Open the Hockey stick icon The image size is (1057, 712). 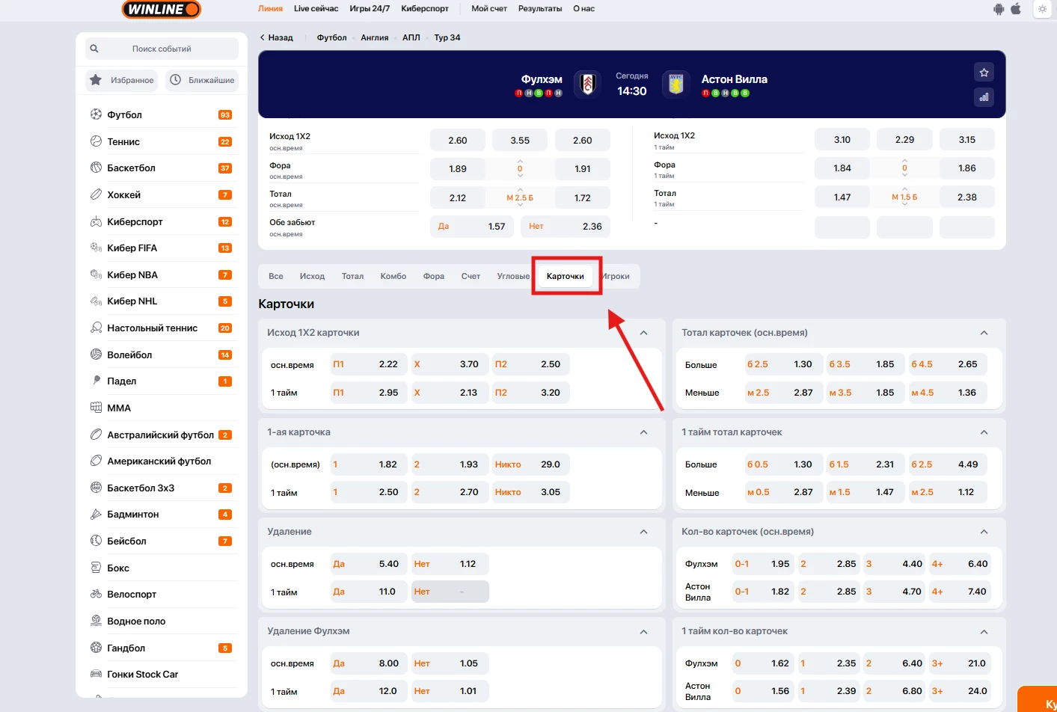pyautogui.click(x=96, y=194)
